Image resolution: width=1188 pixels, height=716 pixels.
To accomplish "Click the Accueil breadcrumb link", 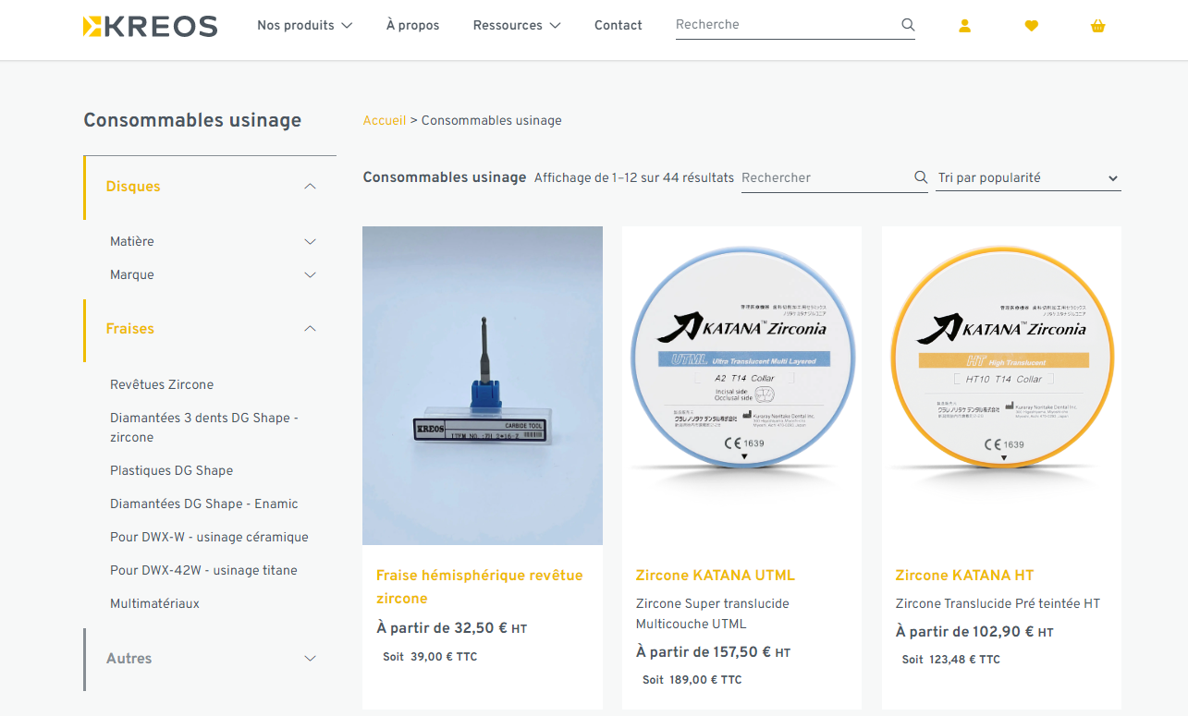I will point(384,120).
